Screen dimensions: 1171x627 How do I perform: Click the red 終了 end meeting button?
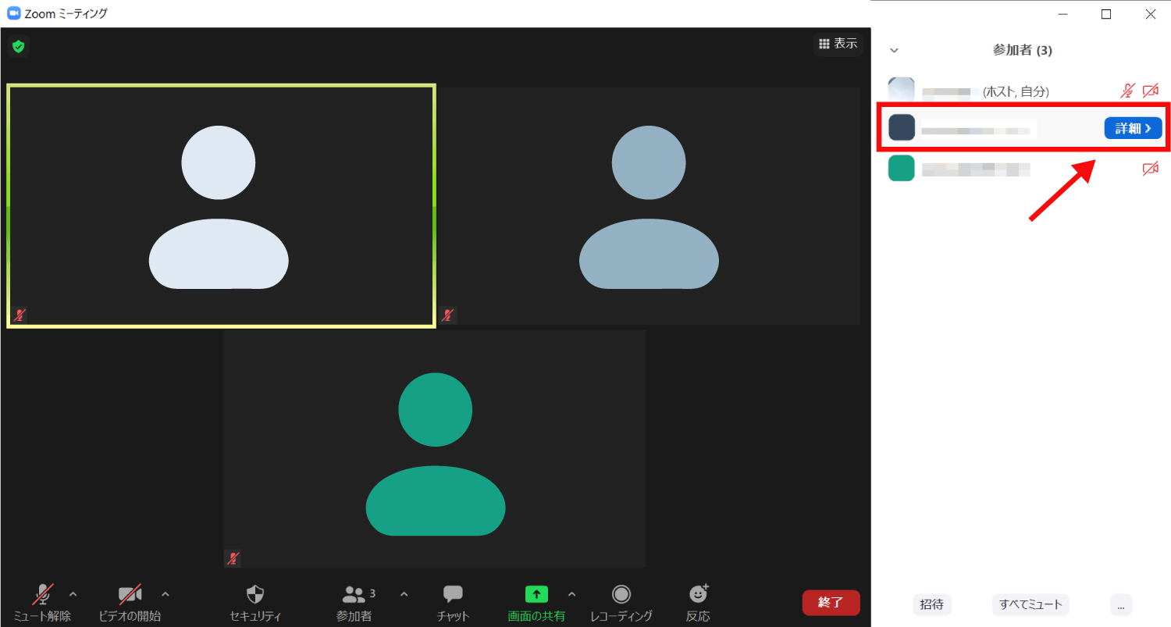[x=831, y=602]
